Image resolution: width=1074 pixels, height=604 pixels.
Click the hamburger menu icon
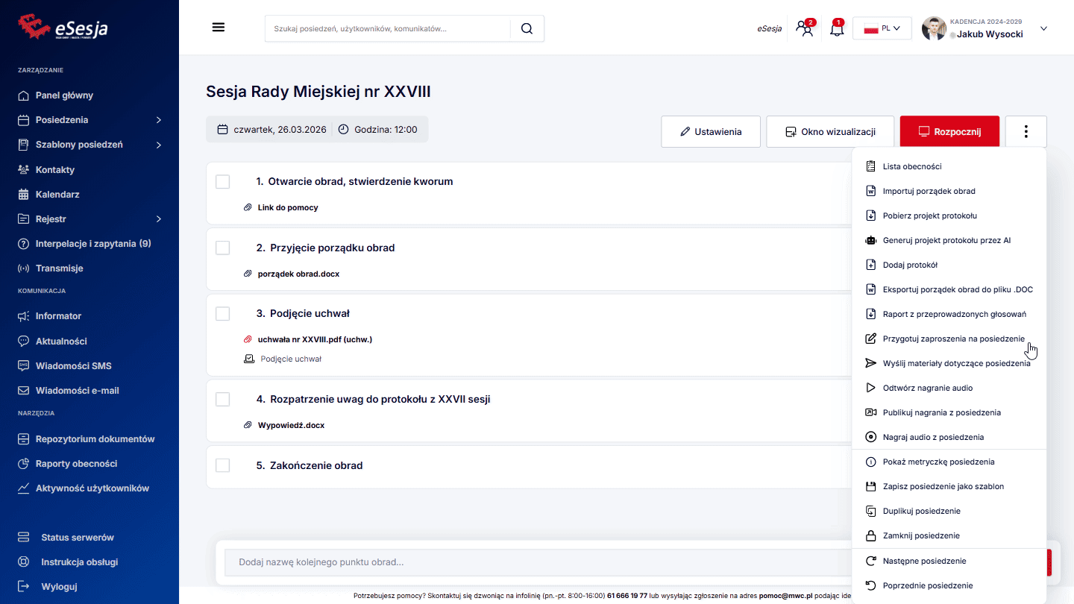(x=219, y=28)
